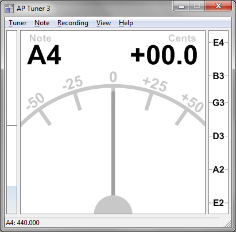236x232 pixels.
Task: Open the Recording menu
Action: pos(73,23)
